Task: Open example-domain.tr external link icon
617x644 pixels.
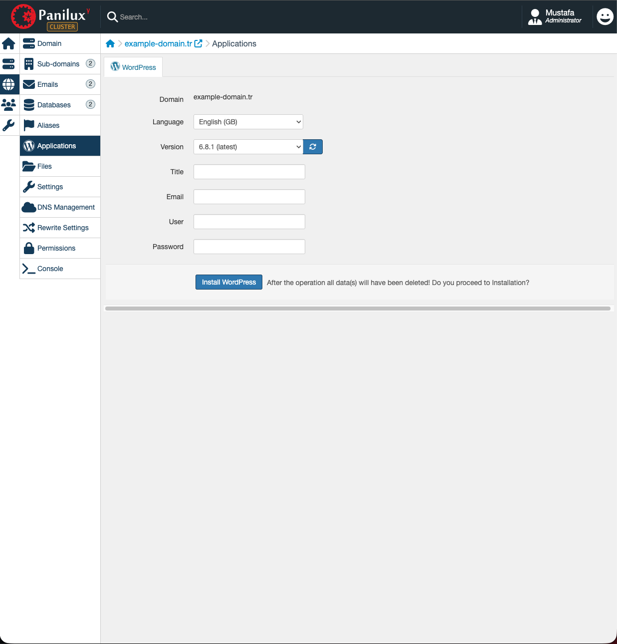Action: click(199, 43)
